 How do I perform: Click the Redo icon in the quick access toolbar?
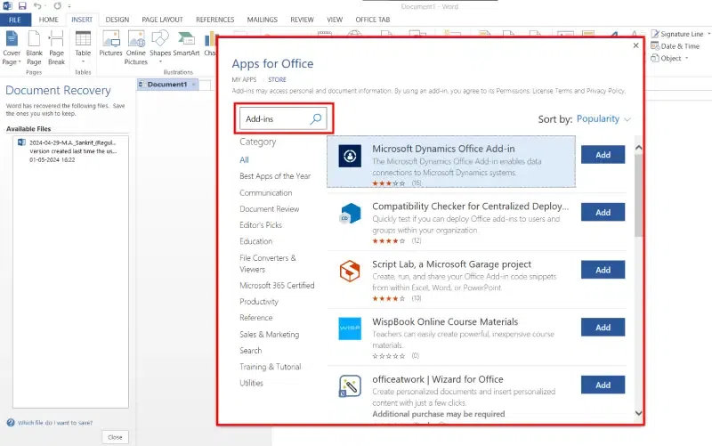click(57, 6)
